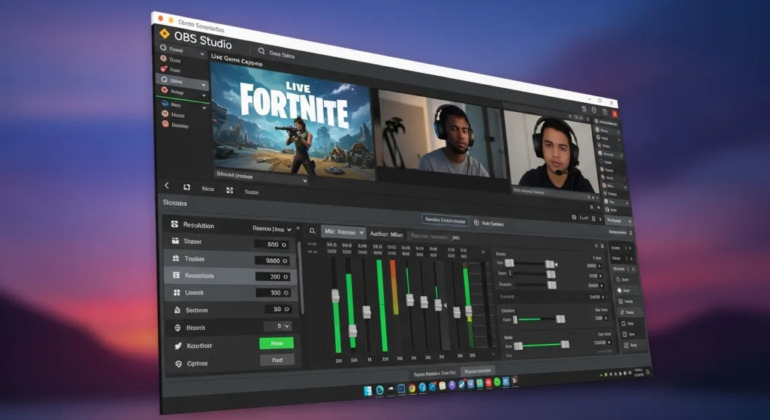Click the four-squares icon of the Tooikes row
Image resolution: width=770 pixels, height=420 pixels.
coord(176,258)
